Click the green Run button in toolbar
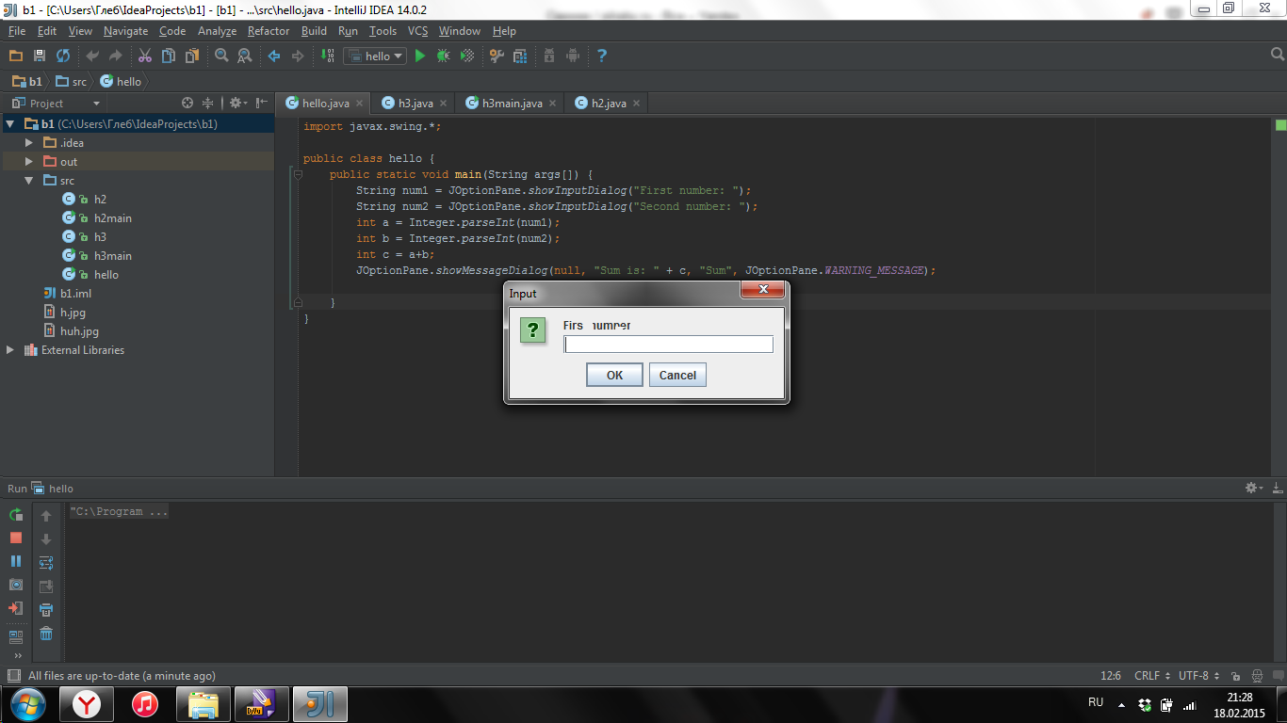 coord(420,56)
